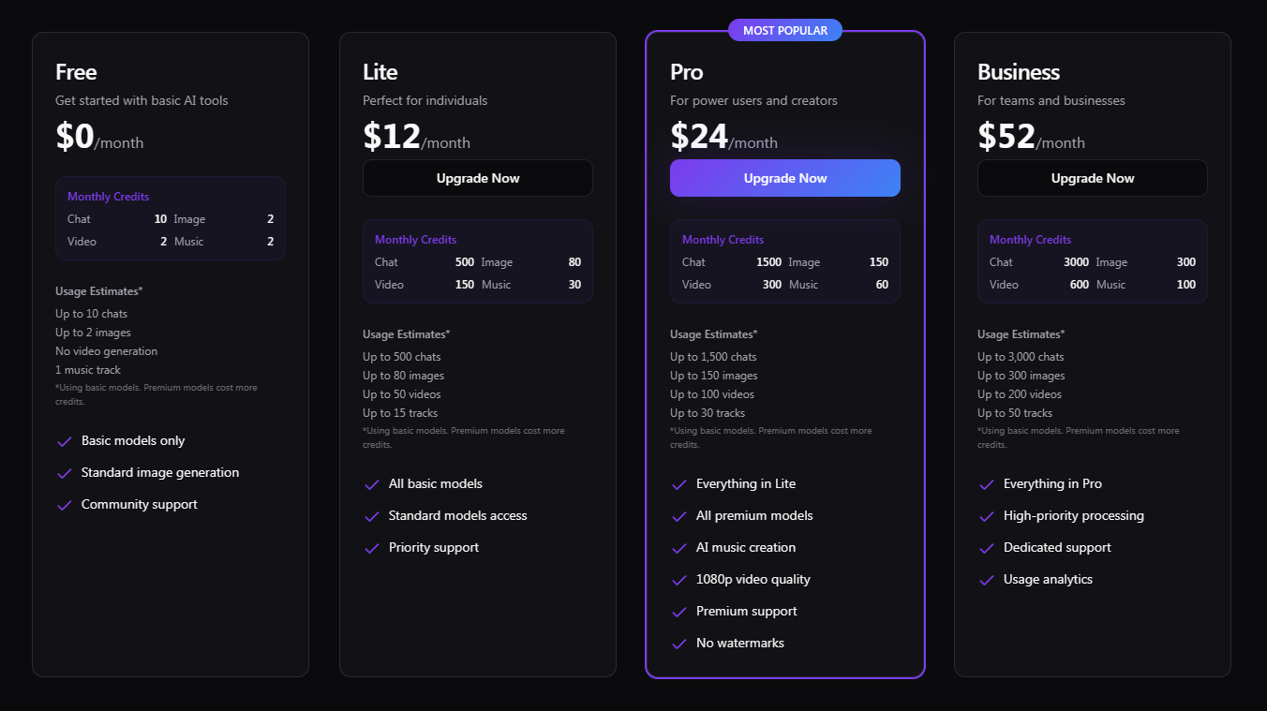Click the $52/month Business price

coord(1031,137)
